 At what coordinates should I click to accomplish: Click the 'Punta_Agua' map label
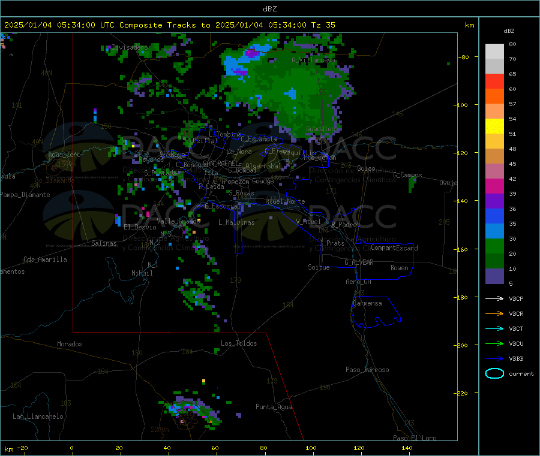274,407
